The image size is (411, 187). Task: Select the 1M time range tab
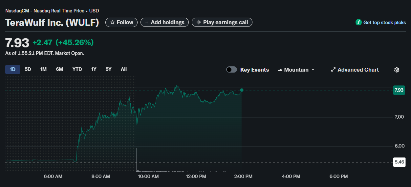43,69
